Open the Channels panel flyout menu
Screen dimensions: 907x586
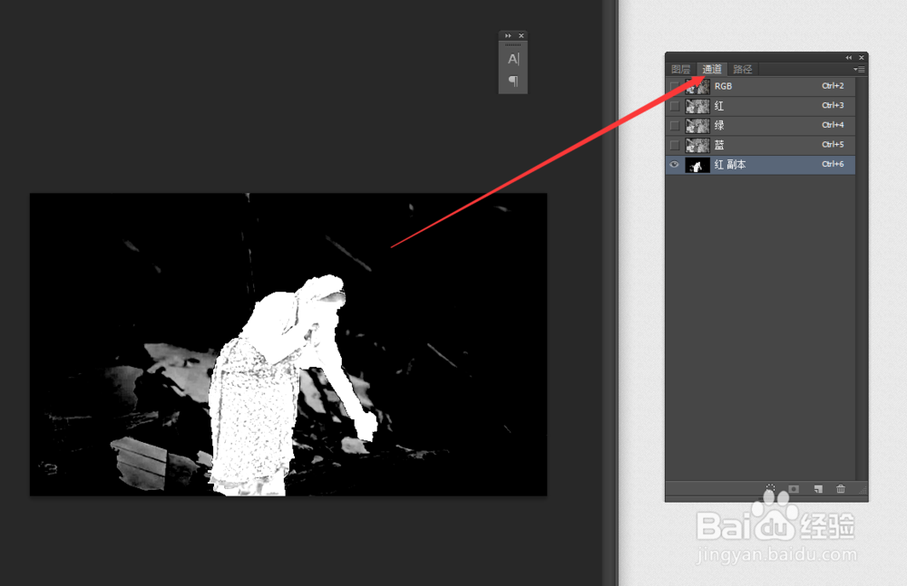pyautogui.click(x=859, y=70)
